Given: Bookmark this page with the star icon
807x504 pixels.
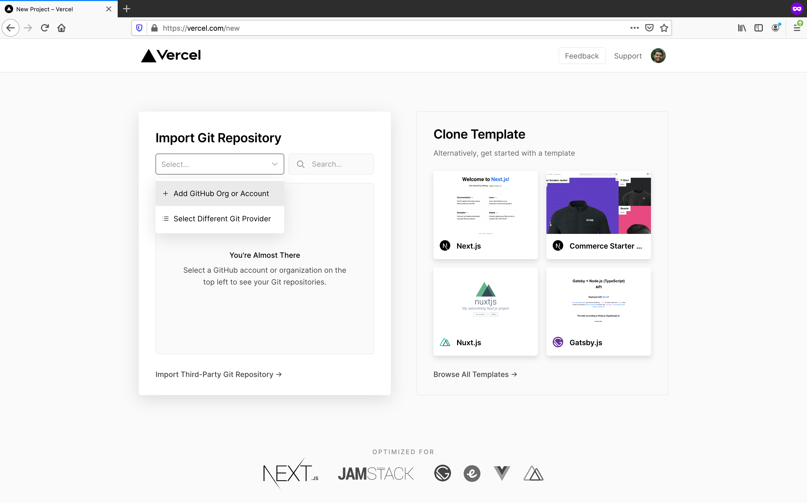Looking at the screenshot, I should coord(664,28).
